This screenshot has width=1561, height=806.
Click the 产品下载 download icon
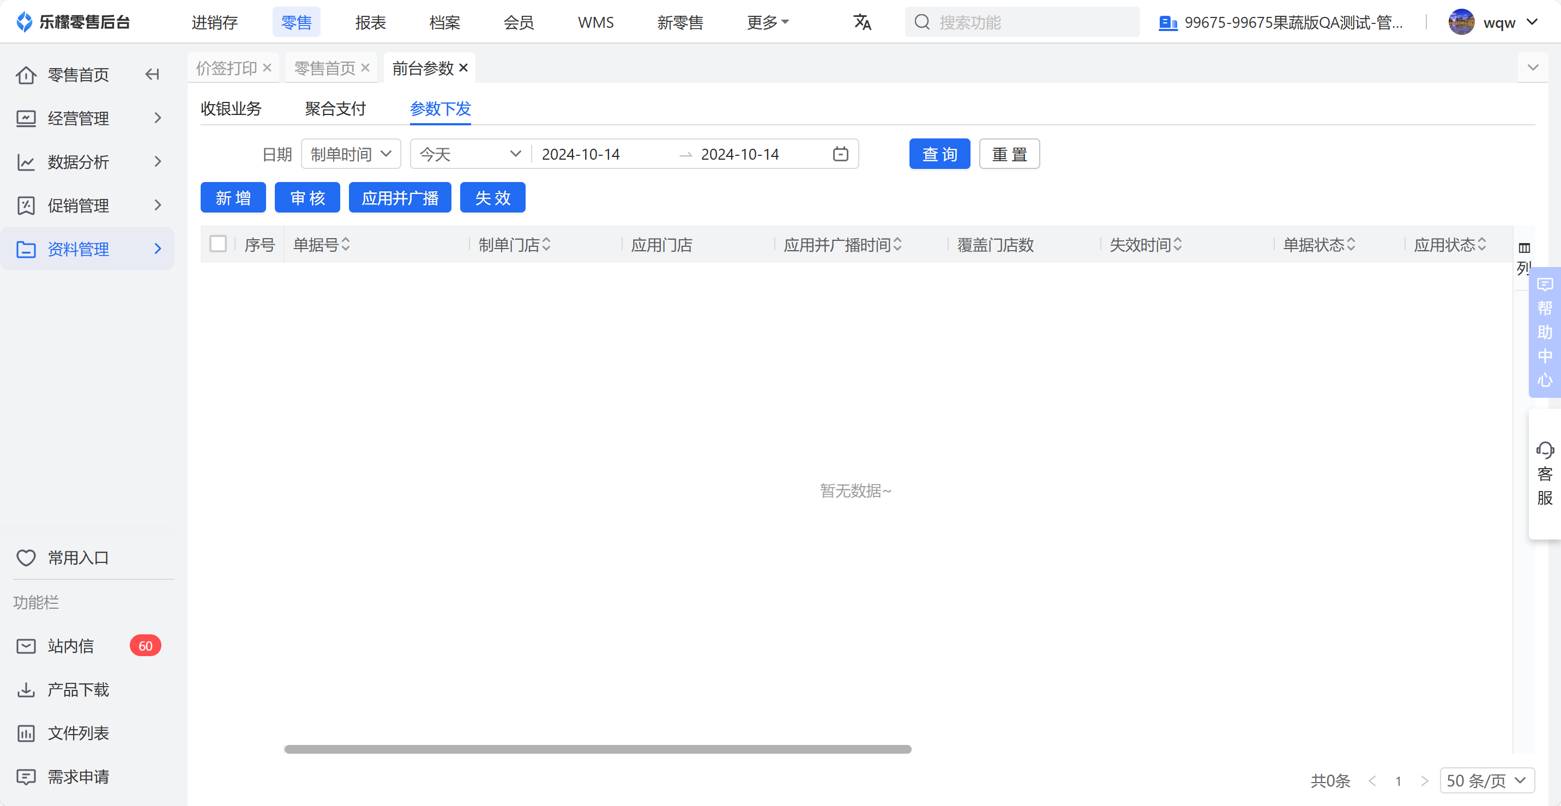point(26,690)
